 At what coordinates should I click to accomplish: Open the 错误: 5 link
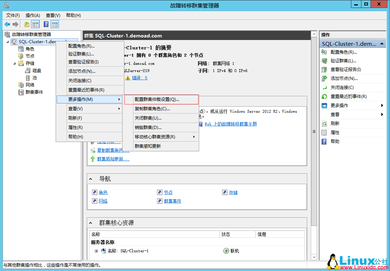[x=140, y=78]
